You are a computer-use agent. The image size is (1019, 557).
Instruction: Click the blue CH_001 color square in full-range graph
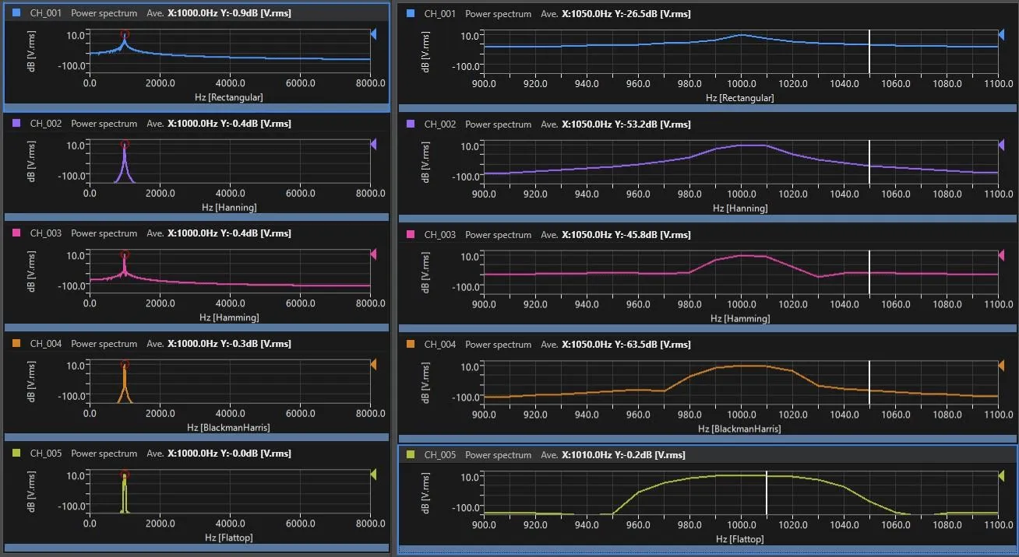point(16,13)
